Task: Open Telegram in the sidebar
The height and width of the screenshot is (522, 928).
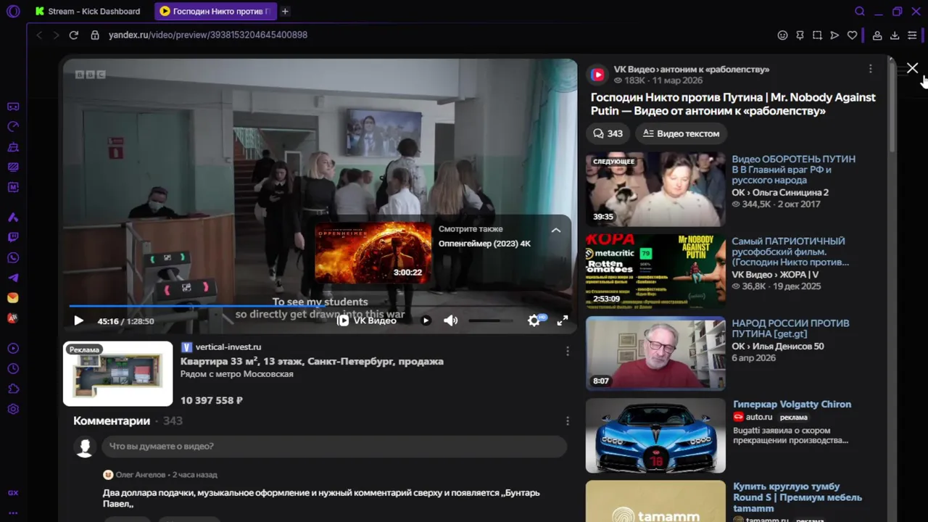Action: [13, 278]
